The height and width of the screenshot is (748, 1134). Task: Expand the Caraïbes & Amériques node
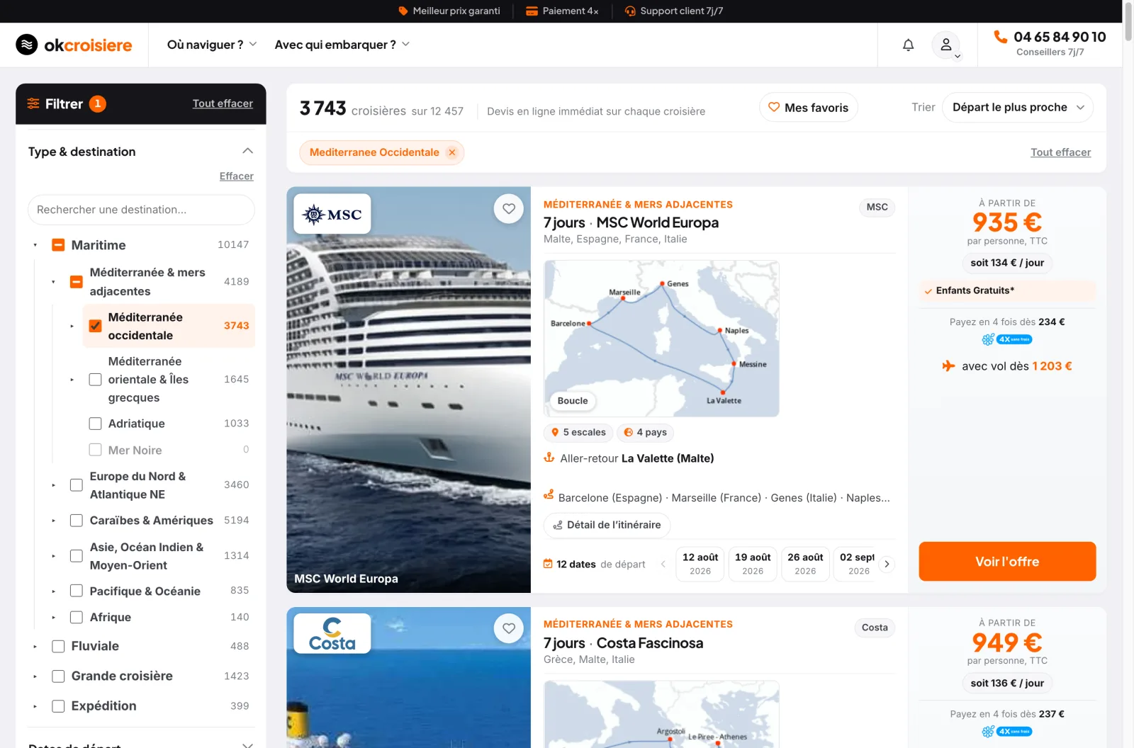pos(54,521)
